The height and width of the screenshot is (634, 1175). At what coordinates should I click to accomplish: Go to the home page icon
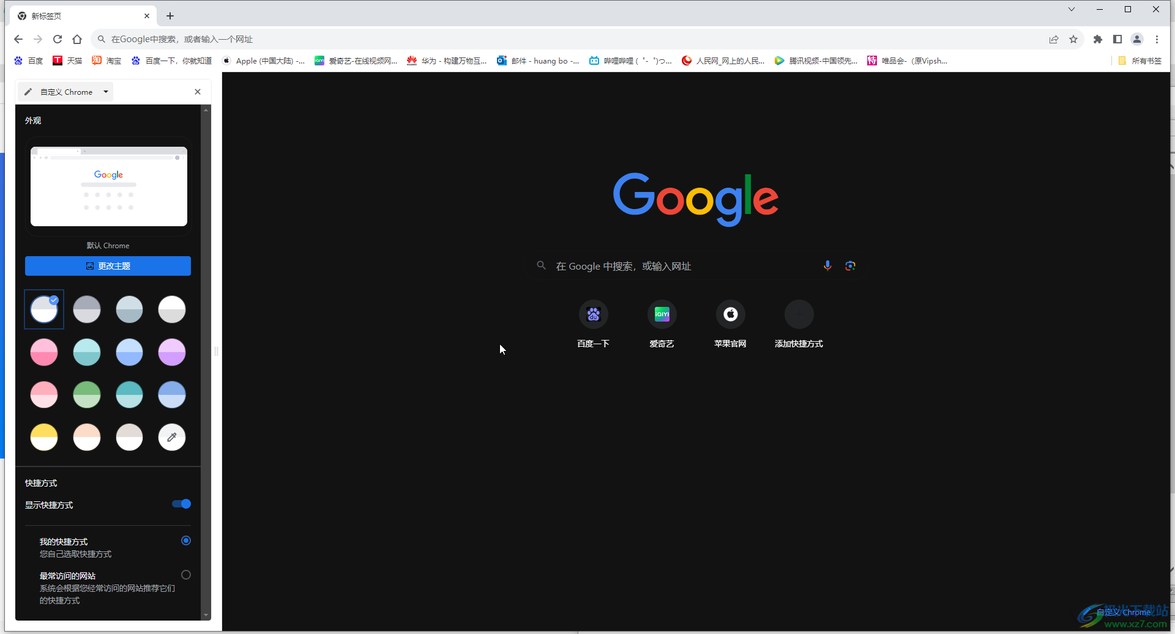click(77, 39)
